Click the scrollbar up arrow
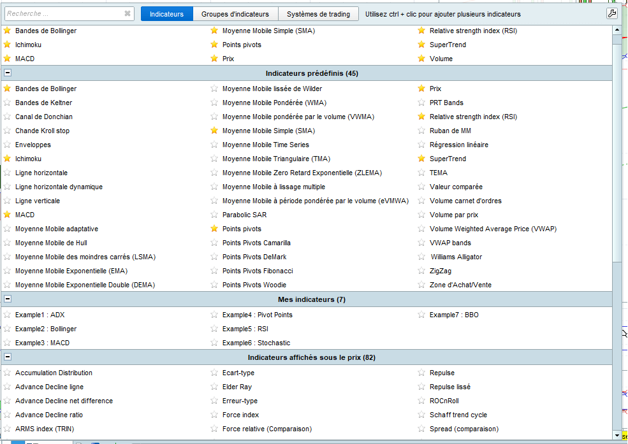Image resolution: width=628 pixels, height=444 pixels. [617, 30]
